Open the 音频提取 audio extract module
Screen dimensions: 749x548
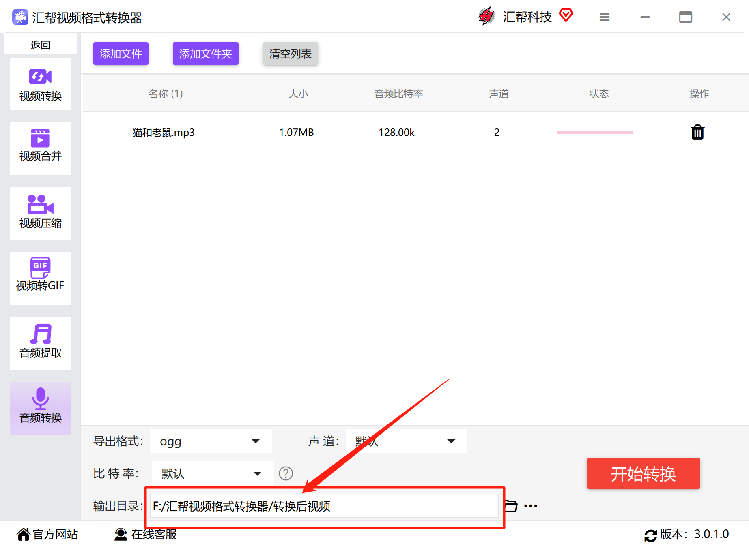[x=40, y=343]
